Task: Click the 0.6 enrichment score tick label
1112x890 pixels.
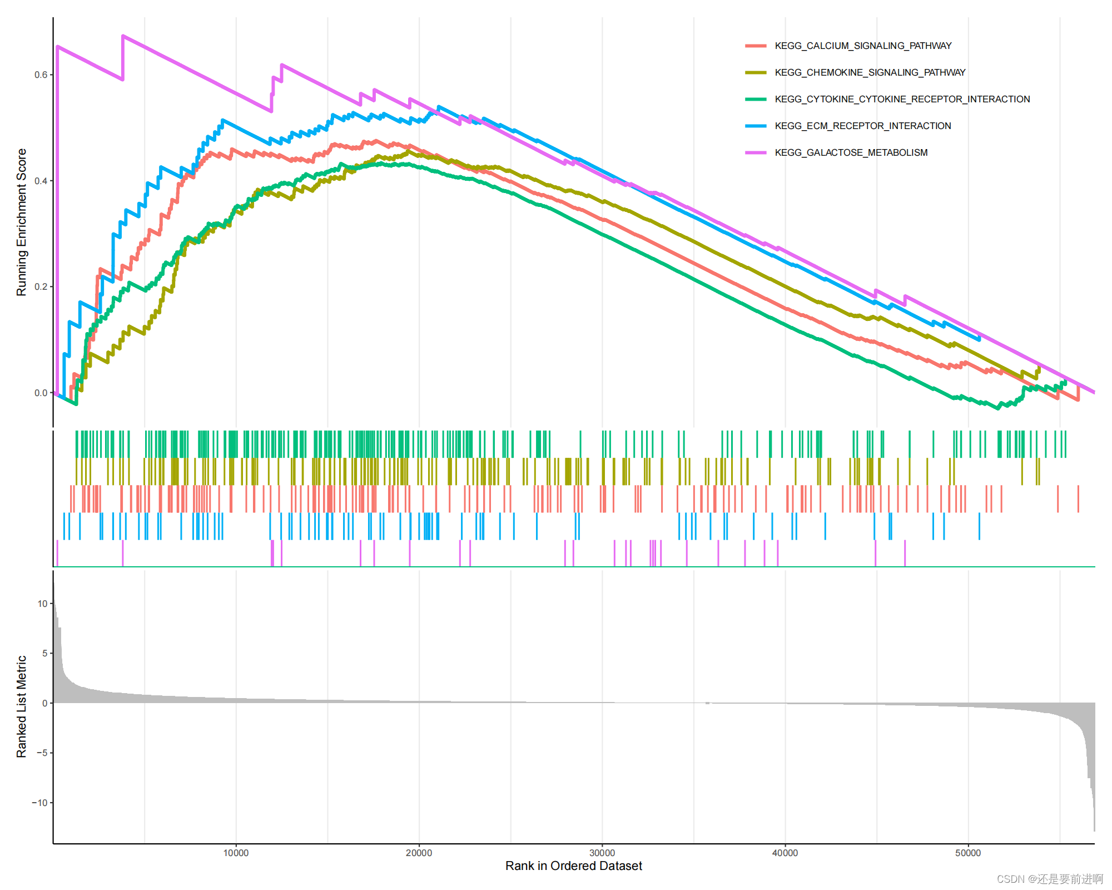Action: 41,75
